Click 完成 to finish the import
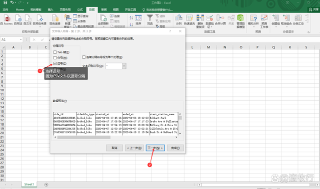Screen dimensions: 320x189 175,148
